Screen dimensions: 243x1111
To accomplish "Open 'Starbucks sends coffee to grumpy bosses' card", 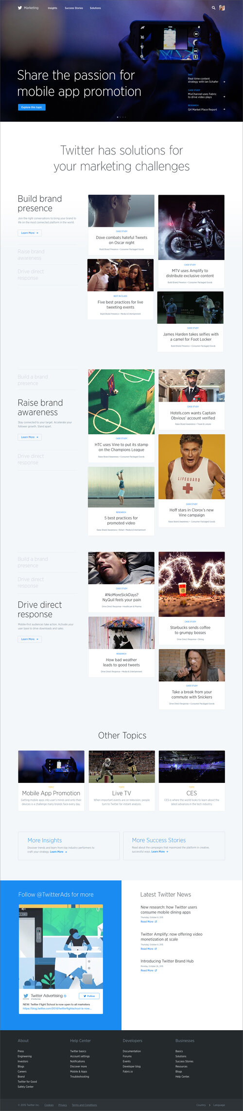I will [x=191, y=598].
